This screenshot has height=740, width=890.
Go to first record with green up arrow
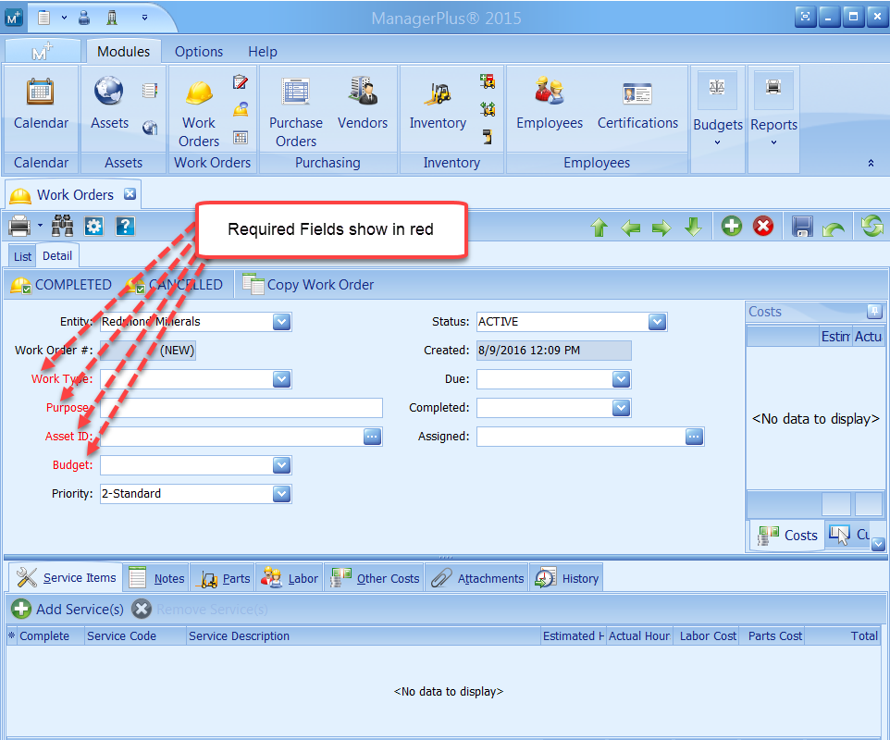[x=600, y=228]
